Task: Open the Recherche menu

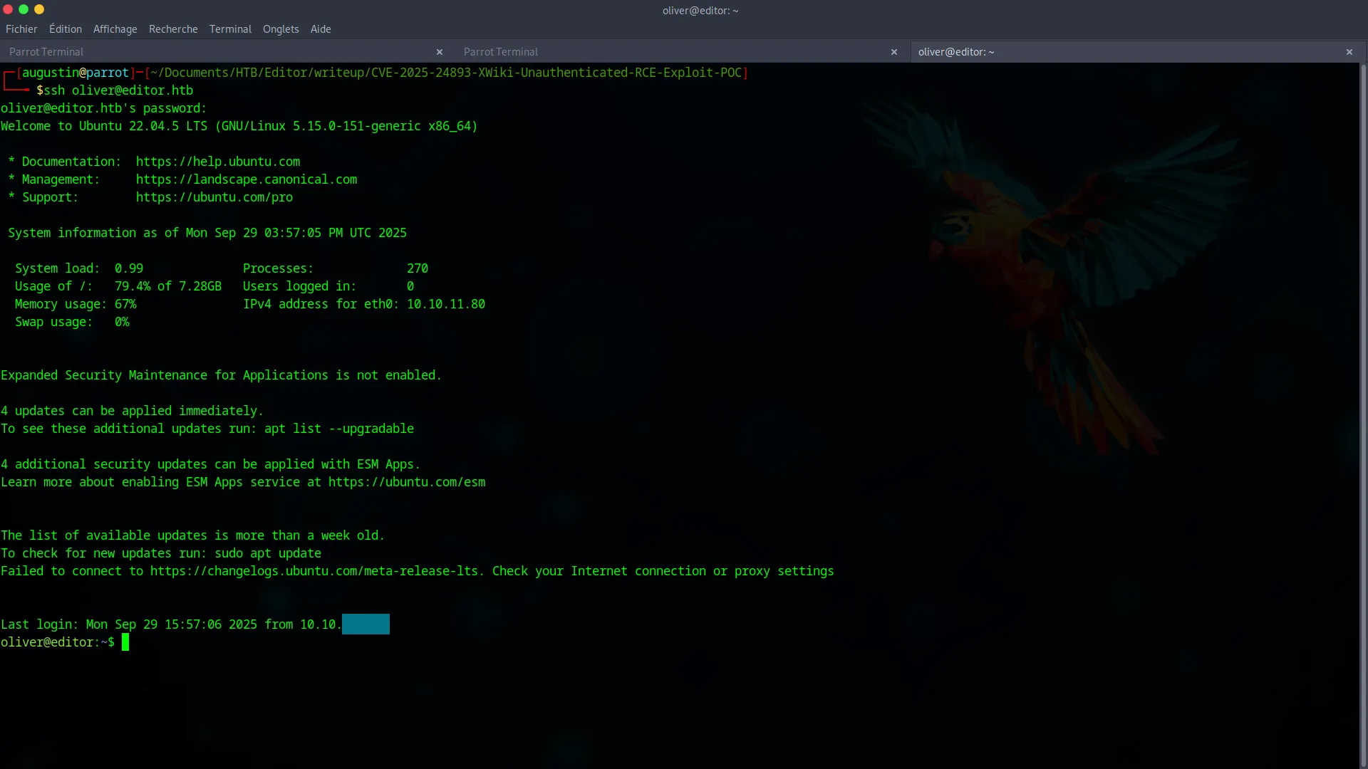Action: [x=173, y=29]
